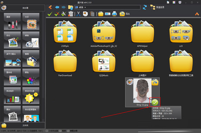Open the PanDownload folder
Image resolution: width=201 pixels, height=133 pixels.
65,61
